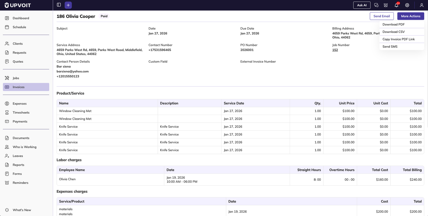
Task: Click the Documents file icon
Action: click(x=7, y=138)
